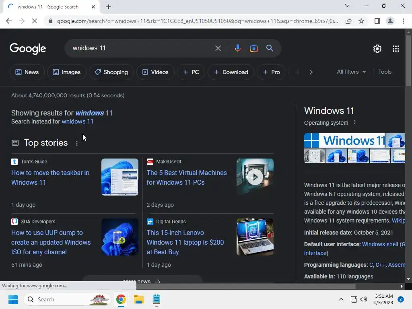
Task: Open the notification center badge
Action: [401, 299]
